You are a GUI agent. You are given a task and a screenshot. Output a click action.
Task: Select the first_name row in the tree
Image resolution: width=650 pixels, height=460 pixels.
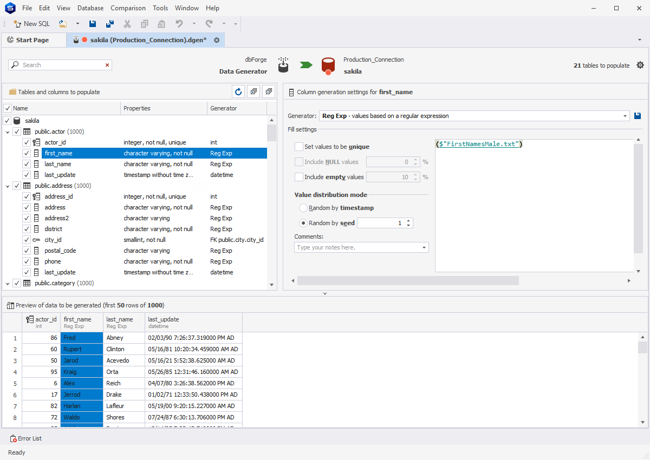[154, 153]
